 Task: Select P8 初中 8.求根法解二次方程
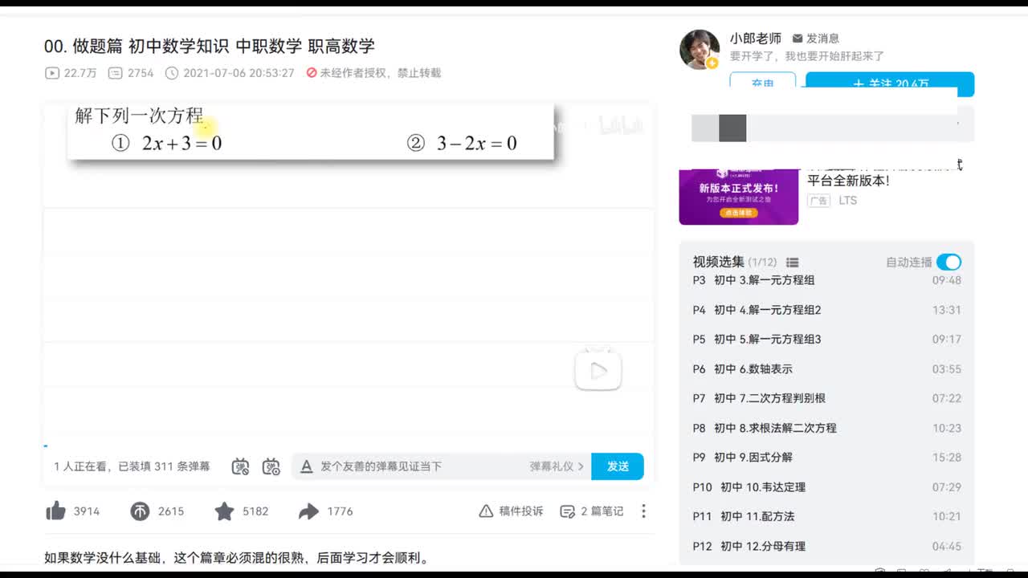coord(827,428)
